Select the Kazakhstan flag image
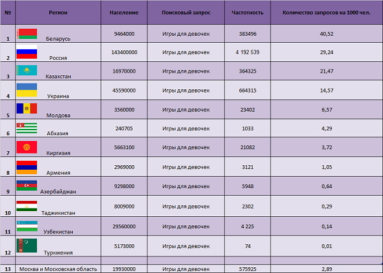 (x=27, y=70)
